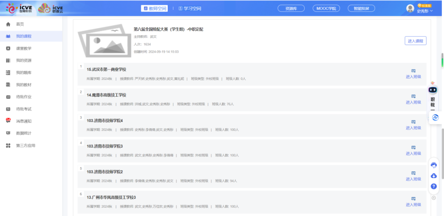Switch to the 教师空间 tab
The image size is (444, 216).
tap(154, 9)
